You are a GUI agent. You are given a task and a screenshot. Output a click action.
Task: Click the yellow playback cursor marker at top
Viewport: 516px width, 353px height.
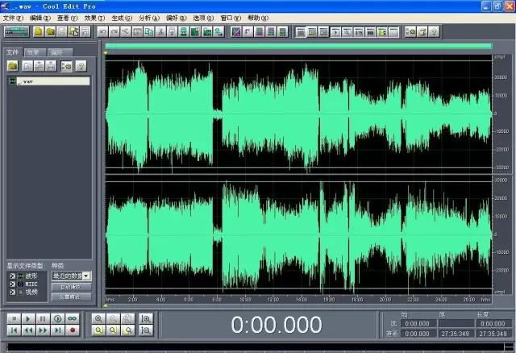106,53
